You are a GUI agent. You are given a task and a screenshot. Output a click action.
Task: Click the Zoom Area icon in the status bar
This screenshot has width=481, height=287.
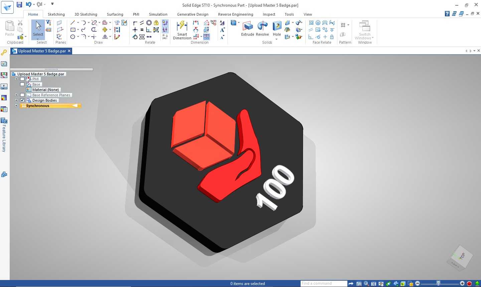point(359,284)
